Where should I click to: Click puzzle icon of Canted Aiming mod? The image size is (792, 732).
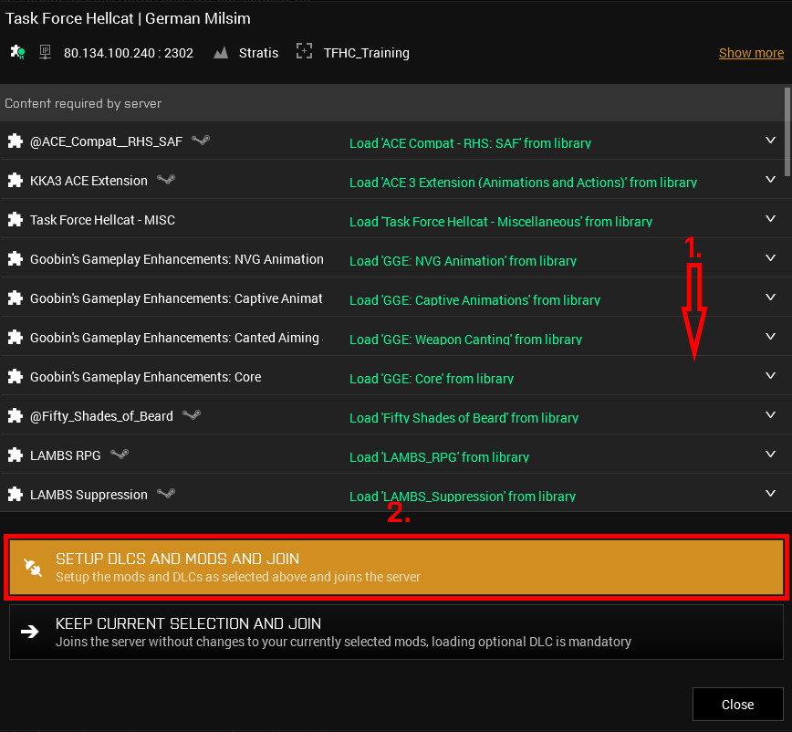[16, 338]
